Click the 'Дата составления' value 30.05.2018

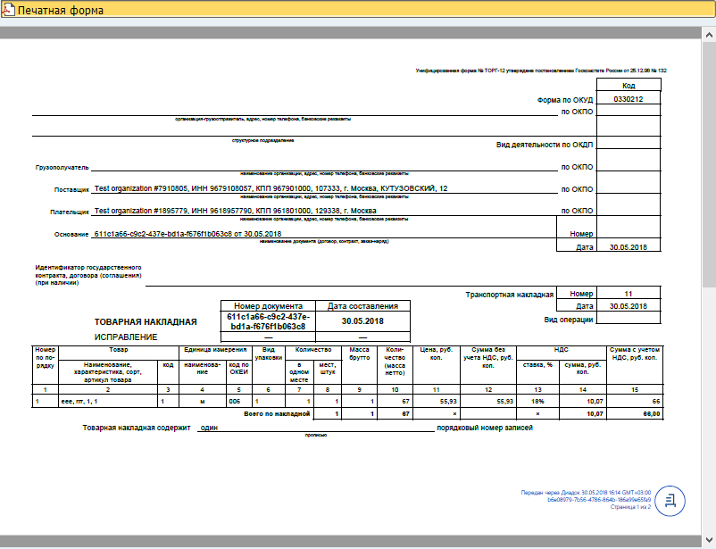[362, 321]
